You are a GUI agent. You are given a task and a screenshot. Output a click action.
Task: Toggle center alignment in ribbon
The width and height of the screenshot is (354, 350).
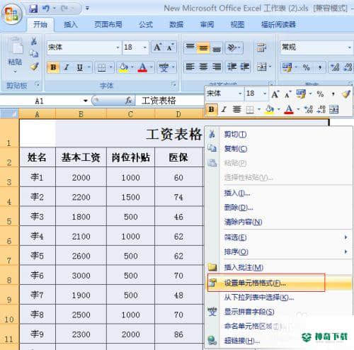(203, 67)
